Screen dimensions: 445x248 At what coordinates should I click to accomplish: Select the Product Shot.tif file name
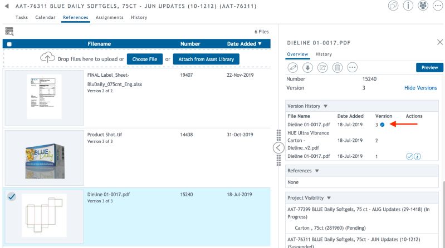point(105,135)
